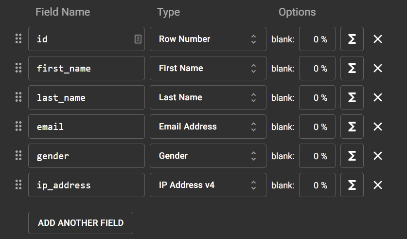Click the sigma icon on the gender row
Image resolution: width=407 pixels, height=239 pixels.
[352, 156]
